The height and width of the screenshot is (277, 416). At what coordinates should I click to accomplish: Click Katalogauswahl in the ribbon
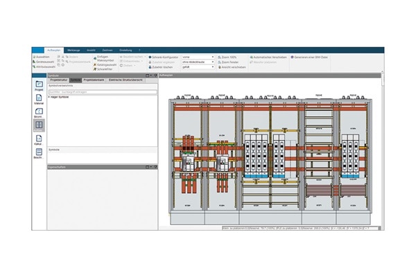pyautogui.click(x=105, y=64)
